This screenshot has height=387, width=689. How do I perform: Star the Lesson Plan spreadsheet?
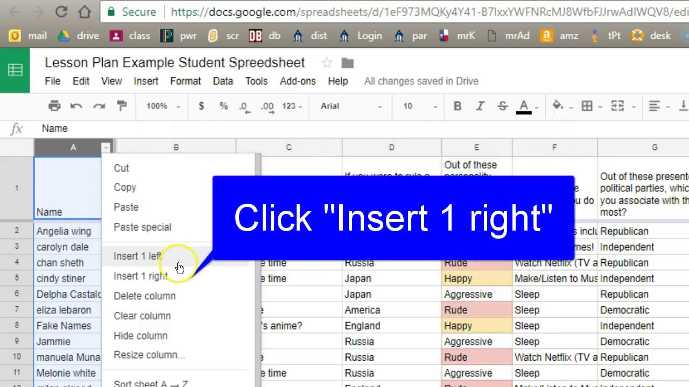click(x=327, y=63)
